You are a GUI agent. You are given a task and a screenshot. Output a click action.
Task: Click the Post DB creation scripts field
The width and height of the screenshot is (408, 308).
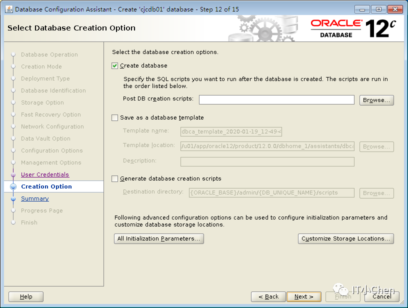point(276,100)
